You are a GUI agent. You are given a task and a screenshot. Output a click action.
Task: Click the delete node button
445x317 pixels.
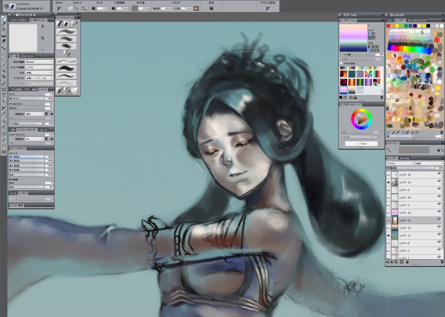361,144
